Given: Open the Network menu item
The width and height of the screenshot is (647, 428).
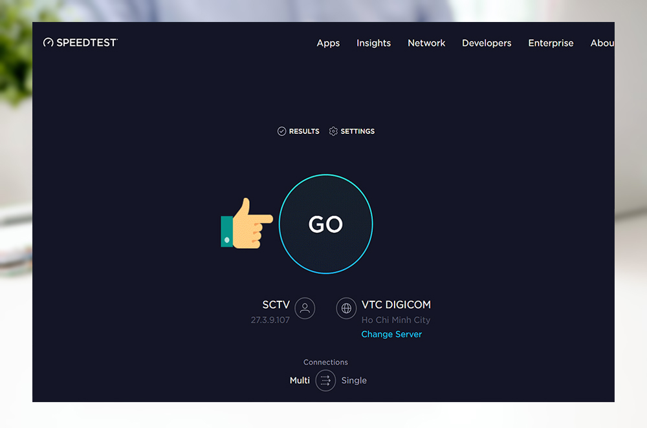Looking at the screenshot, I should [x=426, y=43].
